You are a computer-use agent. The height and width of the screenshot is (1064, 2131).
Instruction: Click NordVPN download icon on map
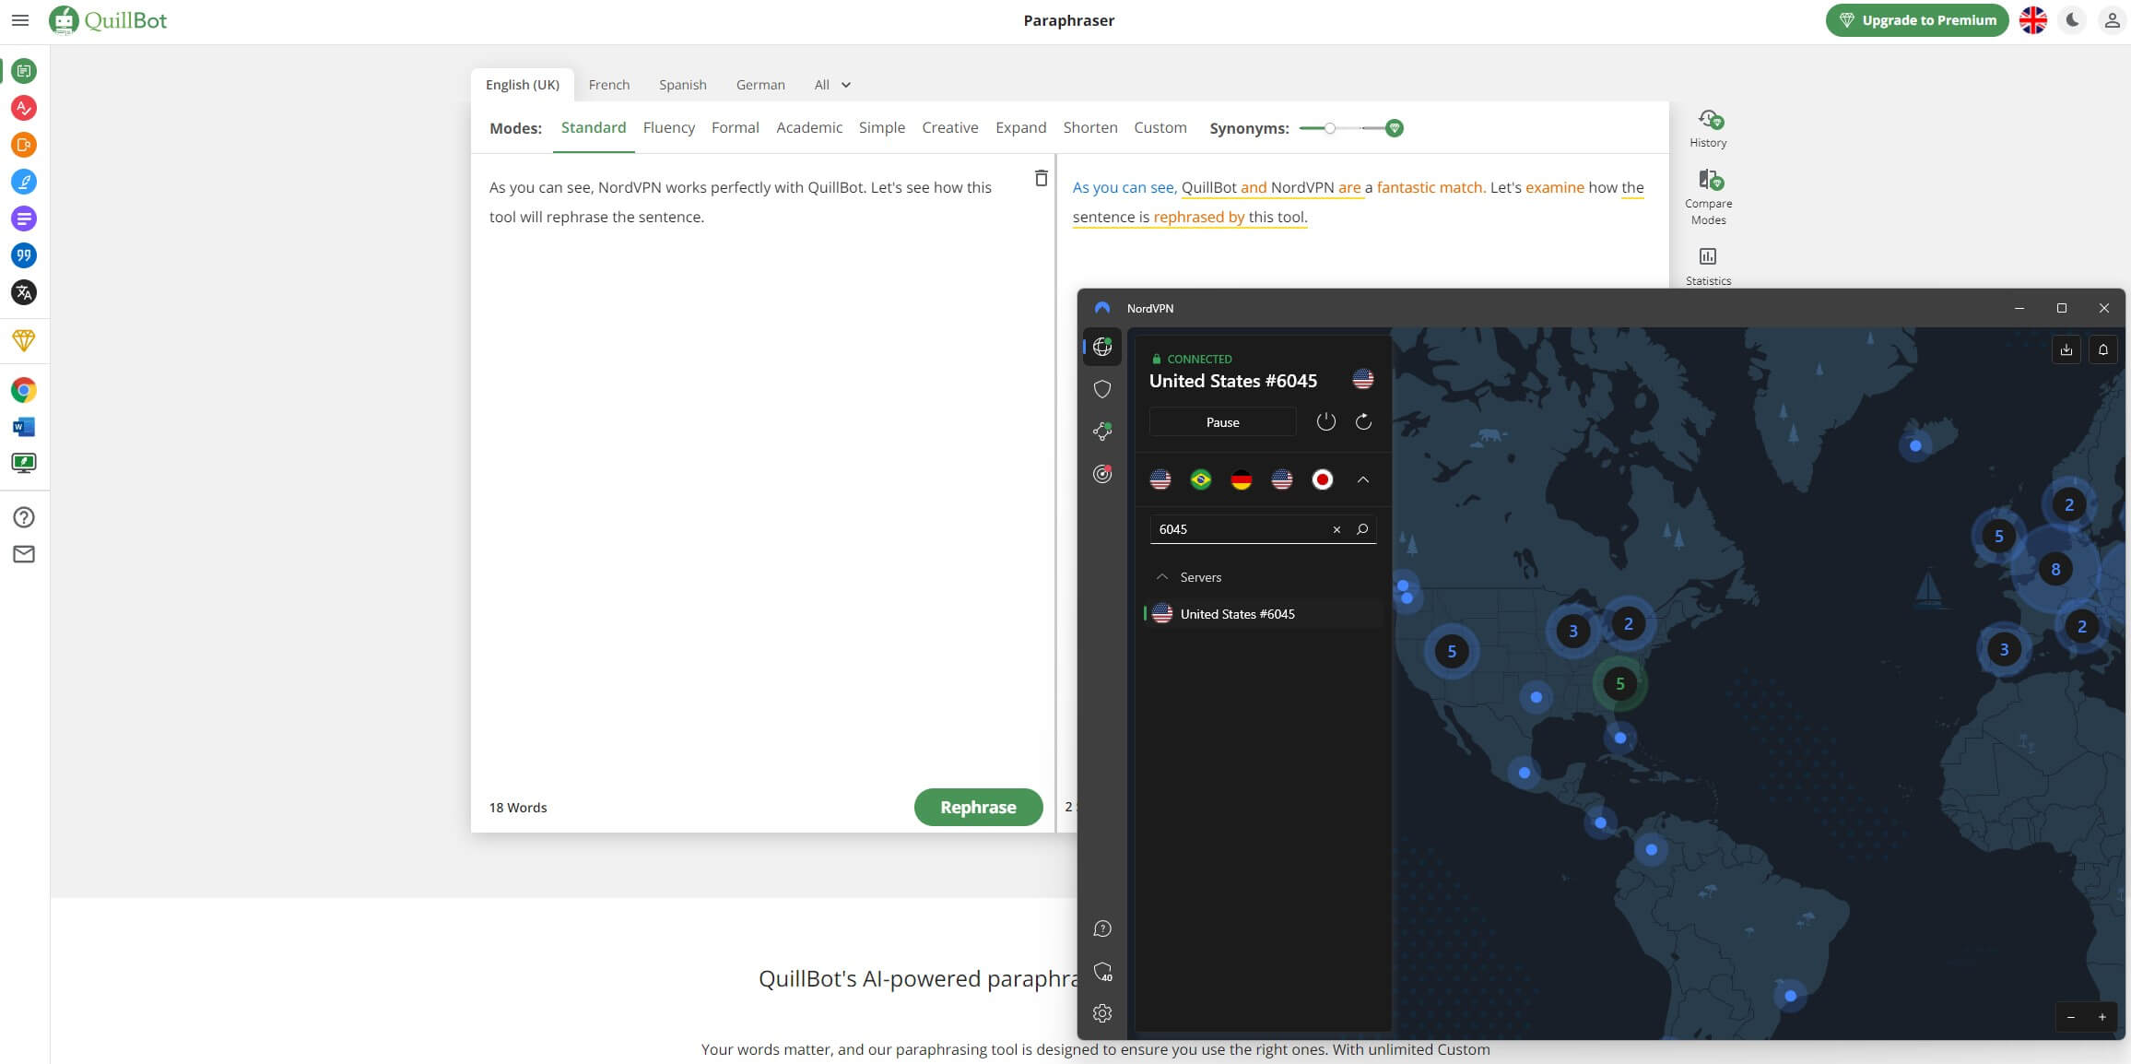coord(2066,349)
